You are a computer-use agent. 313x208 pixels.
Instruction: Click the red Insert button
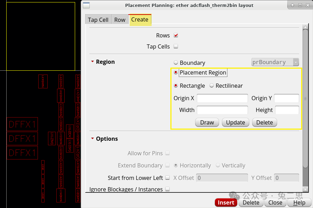226,202
